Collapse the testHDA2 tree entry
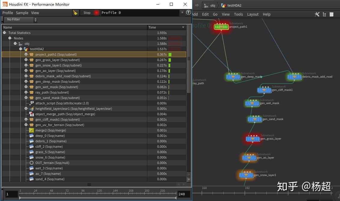340x201 pixels. tap(20, 49)
